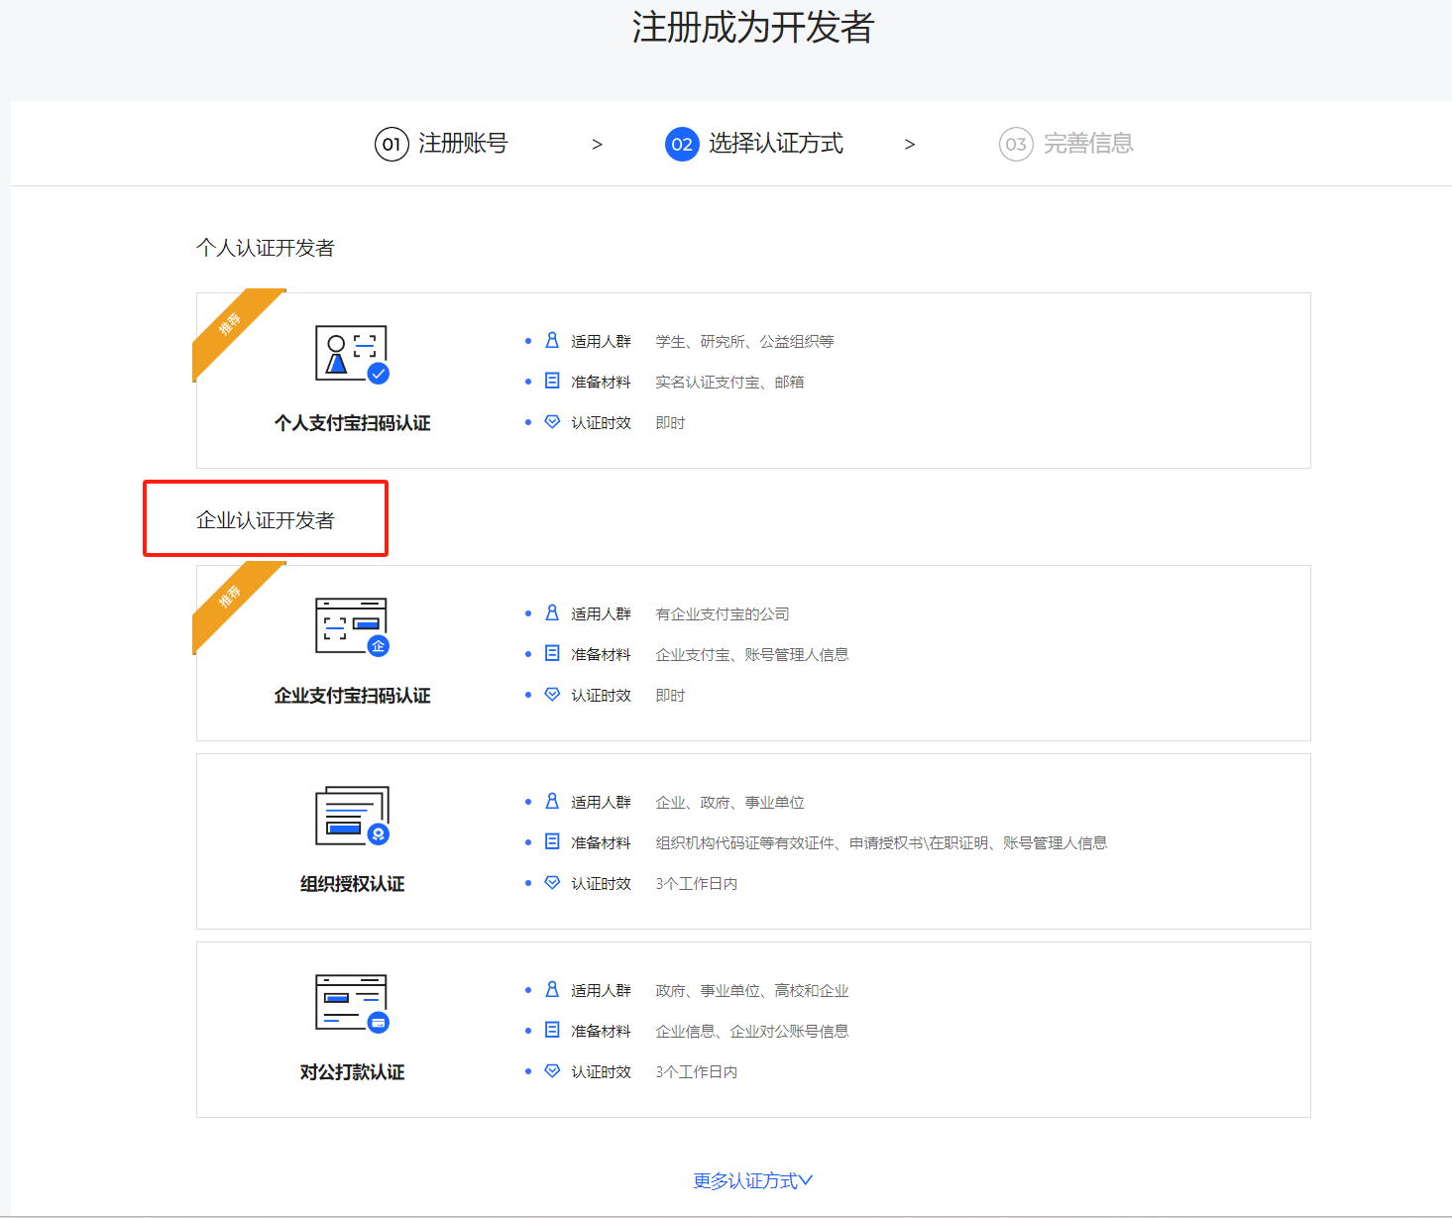Click 3个工作日内 in 对公打款认证 card

(696, 1071)
